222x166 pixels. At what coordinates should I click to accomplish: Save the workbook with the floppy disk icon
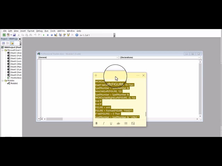(14, 35)
